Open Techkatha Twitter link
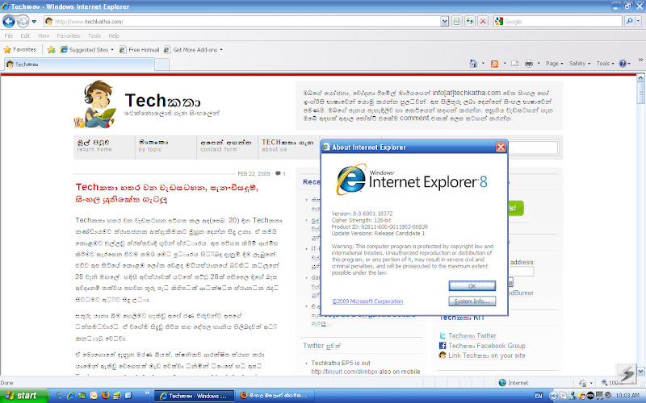Image resolution: width=646 pixels, height=403 pixels. pos(472,336)
